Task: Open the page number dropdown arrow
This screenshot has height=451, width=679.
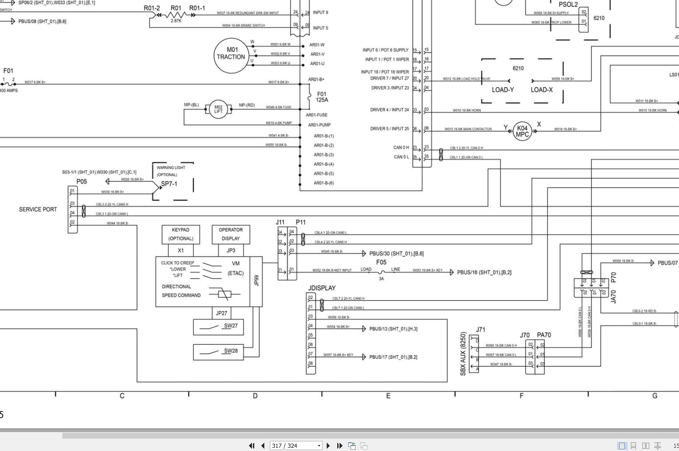Action: pos(319,445)
